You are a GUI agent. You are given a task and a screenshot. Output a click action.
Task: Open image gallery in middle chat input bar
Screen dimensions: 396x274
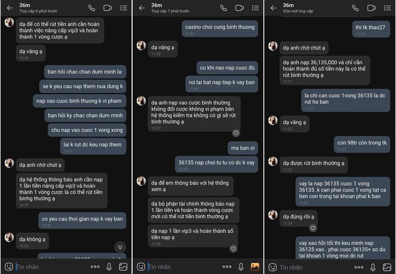click(255, 266)
